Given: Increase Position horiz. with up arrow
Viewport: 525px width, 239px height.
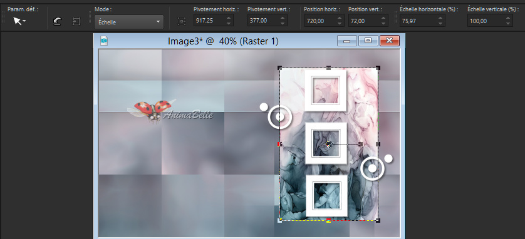Looking at the screenshot, I should coord(339,18).
